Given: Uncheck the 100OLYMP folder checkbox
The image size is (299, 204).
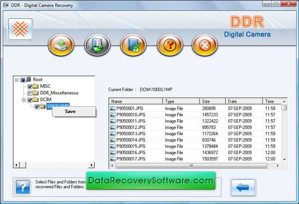Looking at the screenshot, I should 37,107.
